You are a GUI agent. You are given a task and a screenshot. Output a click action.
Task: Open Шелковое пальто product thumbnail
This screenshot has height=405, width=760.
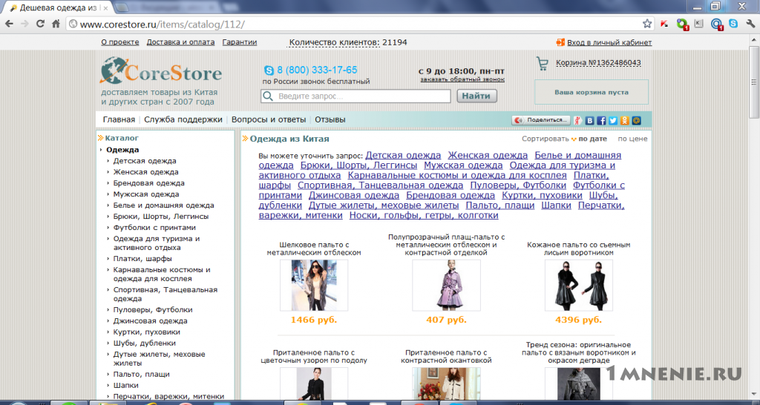coord(314,286)
